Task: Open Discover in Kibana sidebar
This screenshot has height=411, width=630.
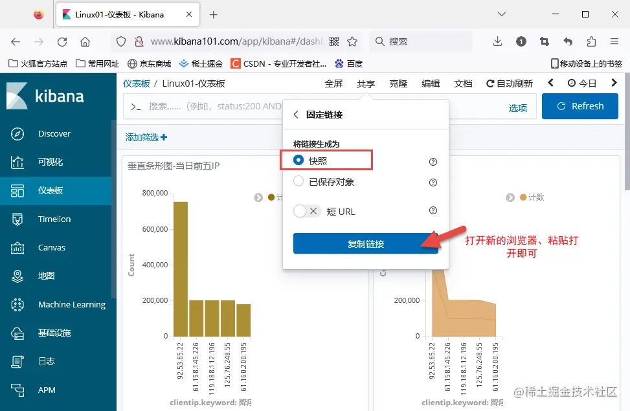Action: tap(56, 134)
